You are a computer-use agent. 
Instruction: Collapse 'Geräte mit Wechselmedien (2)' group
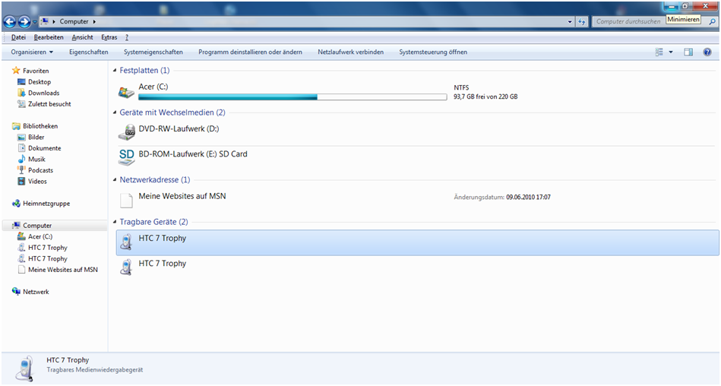point(115,112)
